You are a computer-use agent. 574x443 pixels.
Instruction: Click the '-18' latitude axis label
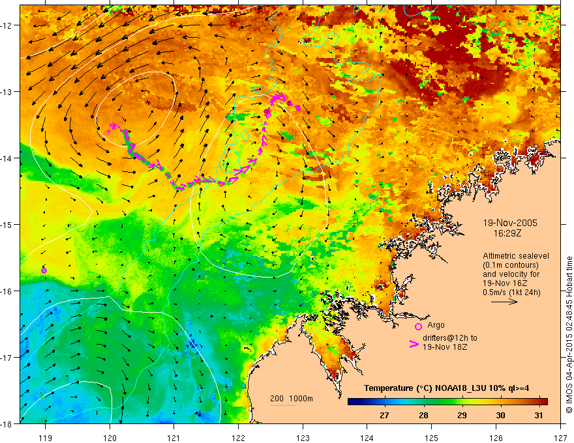[x=8, y=423]
